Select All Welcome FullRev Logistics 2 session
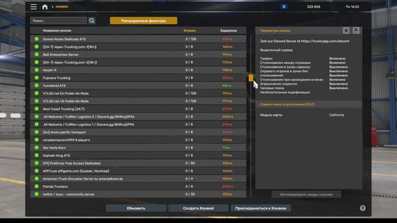This screenshot has width=397, height=223. pos(138,116)
